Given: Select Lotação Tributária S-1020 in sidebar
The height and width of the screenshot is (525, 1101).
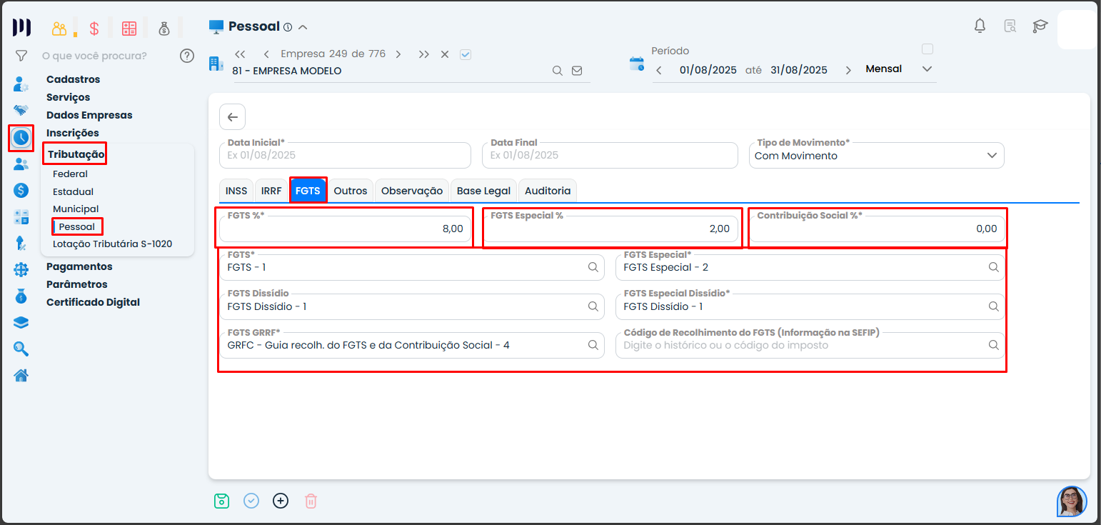Looking at the screenshot, I should click(112, 244).
